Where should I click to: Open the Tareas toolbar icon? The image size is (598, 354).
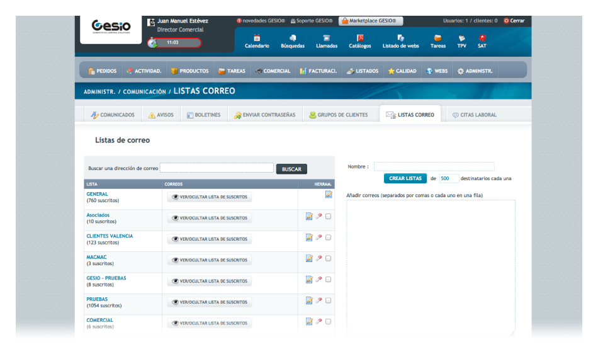438,42
